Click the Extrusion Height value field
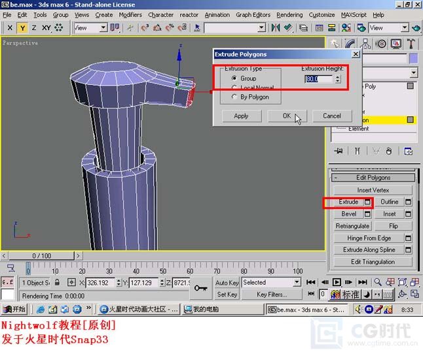The width and height of the screenshot is (423, 352). 319,79
